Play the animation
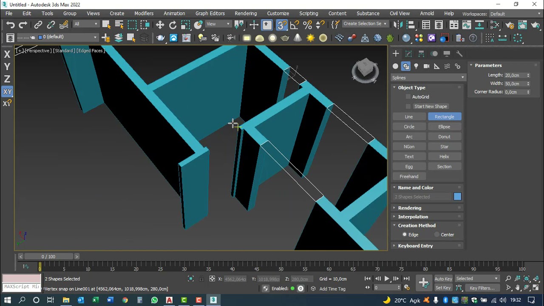 click(387, 279)
